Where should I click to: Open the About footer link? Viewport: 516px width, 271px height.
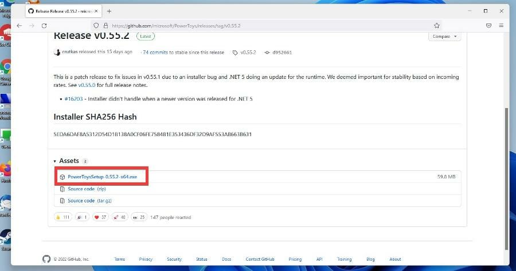click(x=395, y=259)
